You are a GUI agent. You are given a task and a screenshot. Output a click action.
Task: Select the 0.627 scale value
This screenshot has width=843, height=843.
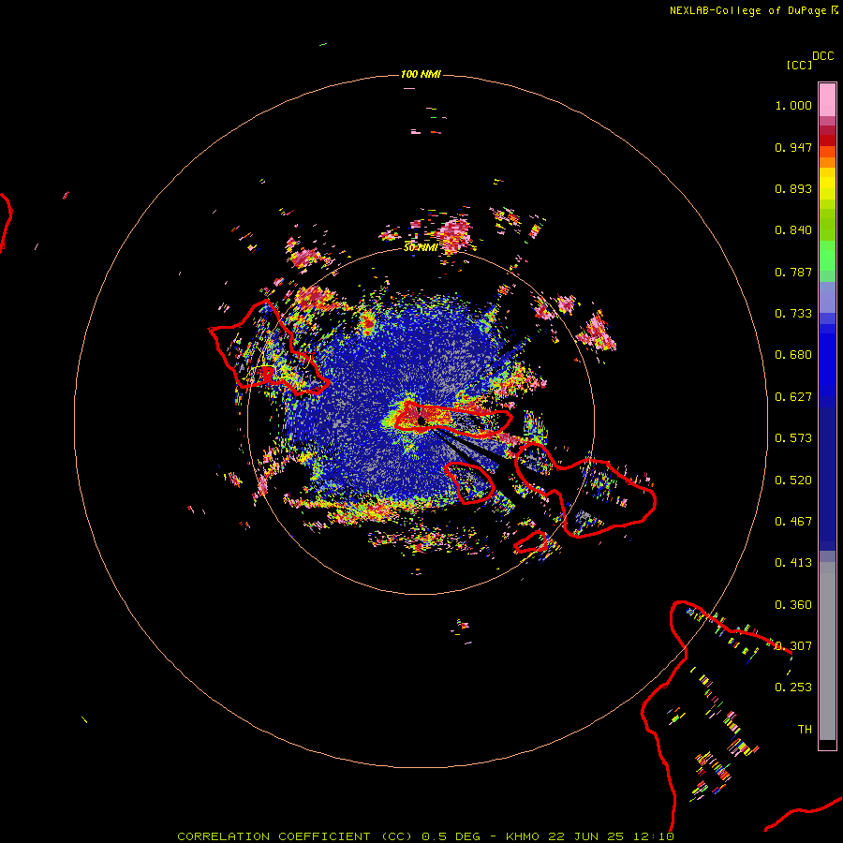click(x=793, y=397)
